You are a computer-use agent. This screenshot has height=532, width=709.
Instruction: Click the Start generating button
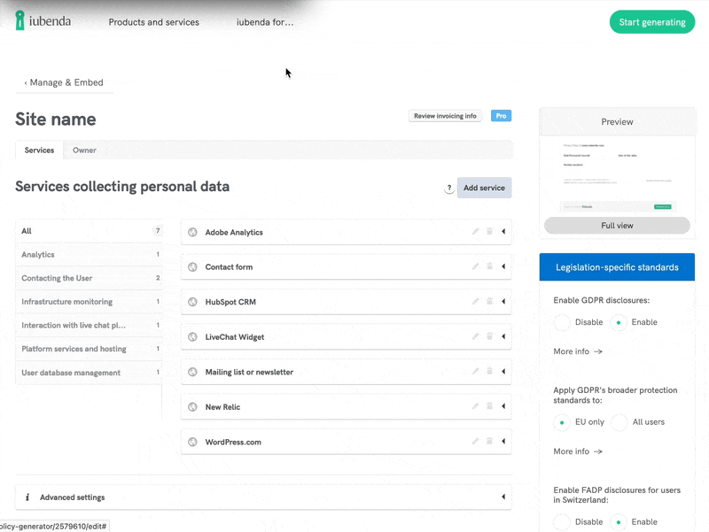tap(652, 22)
